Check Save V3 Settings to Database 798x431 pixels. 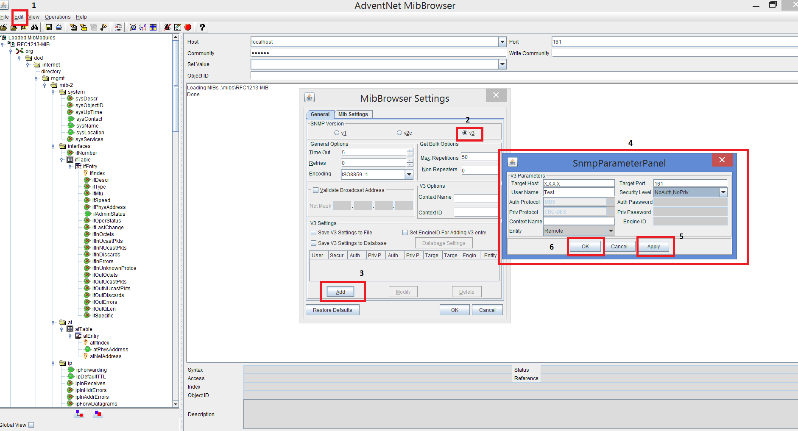314,243
